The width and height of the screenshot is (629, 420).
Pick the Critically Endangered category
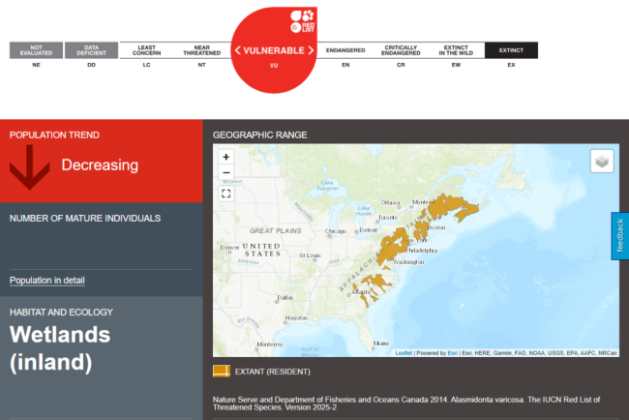click(401, 50)
